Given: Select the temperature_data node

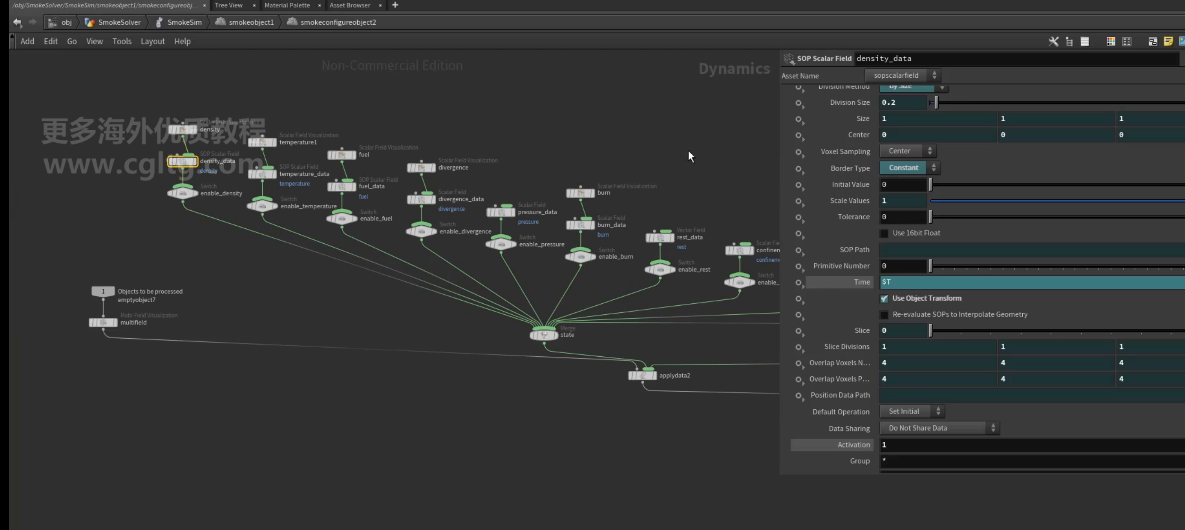Looking at the screenshot, I should [x=262, y=174].
